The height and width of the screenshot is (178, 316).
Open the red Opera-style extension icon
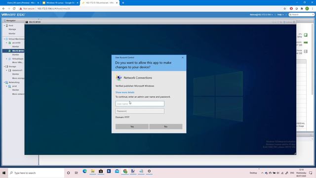pos(291,9)
